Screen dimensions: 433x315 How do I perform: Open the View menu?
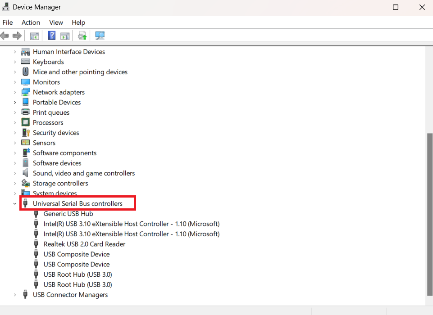click(x=56, y=22)
